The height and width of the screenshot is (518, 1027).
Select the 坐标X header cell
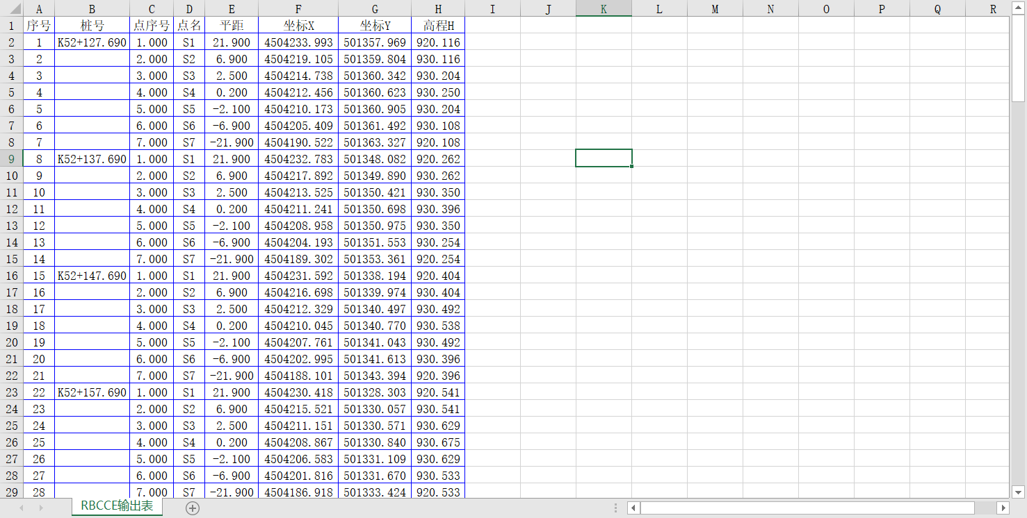coord(298,26)
